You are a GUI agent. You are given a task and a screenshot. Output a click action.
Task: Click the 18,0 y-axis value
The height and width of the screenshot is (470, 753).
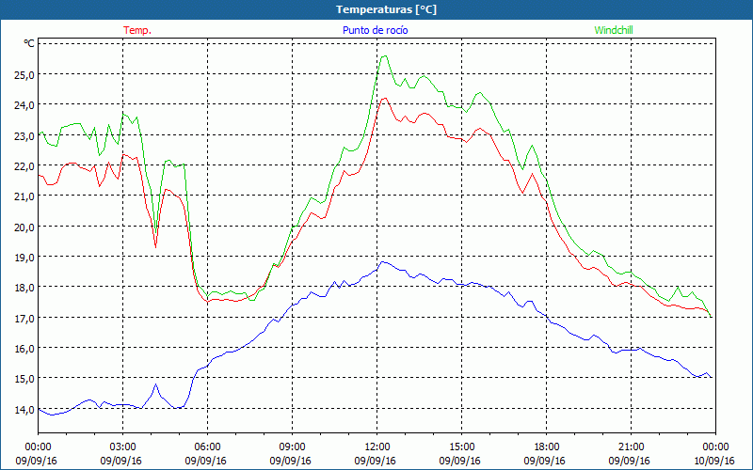(x=25, y=288)
